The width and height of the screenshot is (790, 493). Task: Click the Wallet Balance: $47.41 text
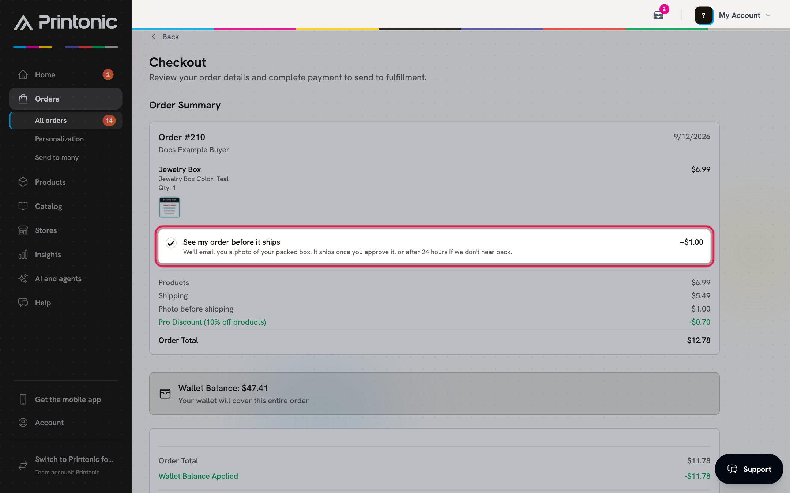pos(223,388)
